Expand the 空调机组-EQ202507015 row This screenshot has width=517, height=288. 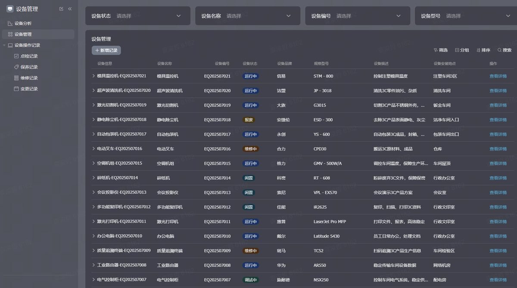coord(93,163)
